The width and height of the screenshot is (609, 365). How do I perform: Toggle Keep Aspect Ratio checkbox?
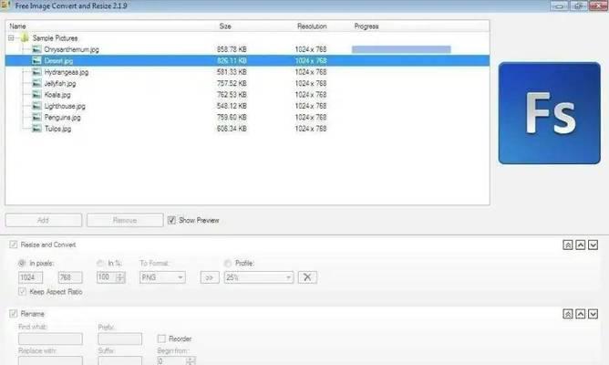22,291
